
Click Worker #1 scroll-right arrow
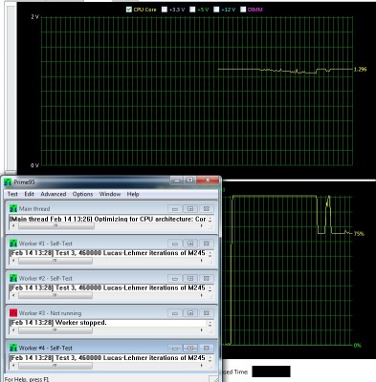click(202, 261)
